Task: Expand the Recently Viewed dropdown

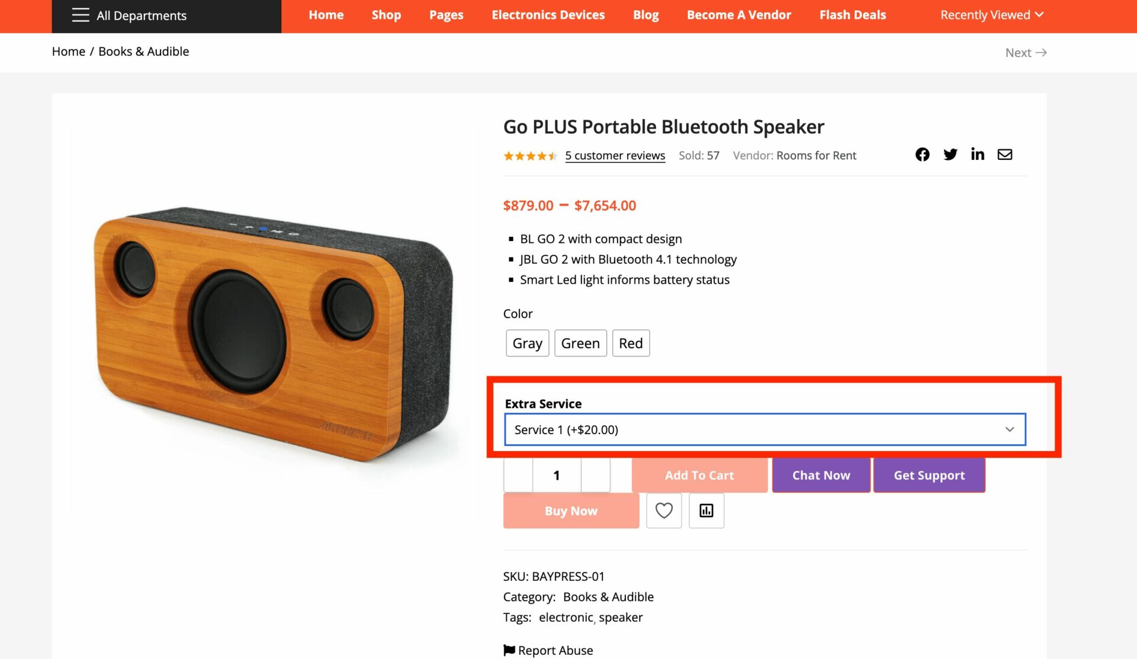Action: coord(992,14)
